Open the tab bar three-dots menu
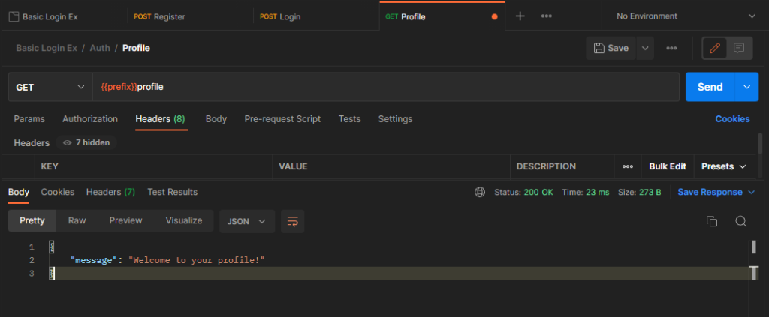Screen dimensions: 769x317 (547, 16)
